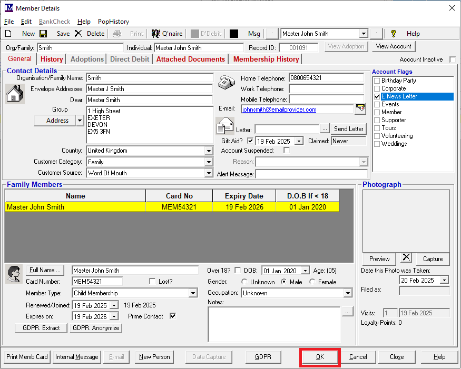Click the Delete X toolbar icon
The height and width of the screenshot is (369, 461).
click(78, 34)
